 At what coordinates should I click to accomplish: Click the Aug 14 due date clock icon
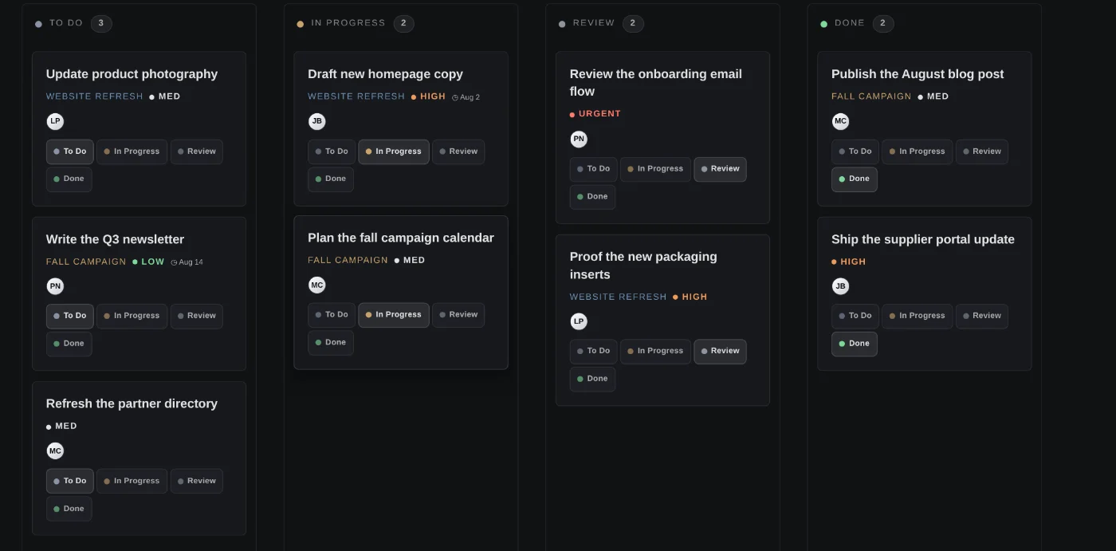(x=174, y=262)
